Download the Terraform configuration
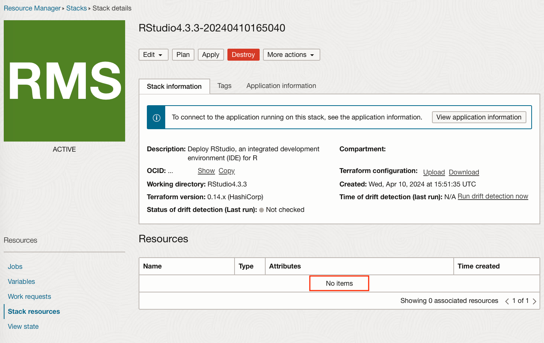 [x=464, y=172]
